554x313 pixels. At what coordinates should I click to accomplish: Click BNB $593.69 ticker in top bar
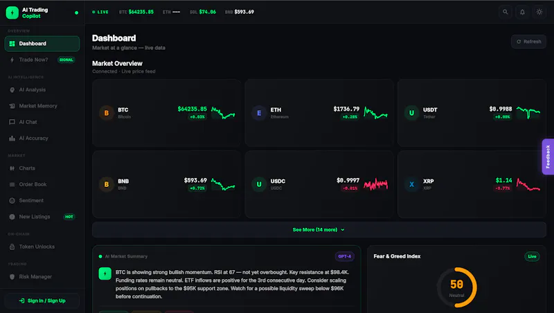tap(240, 12)
